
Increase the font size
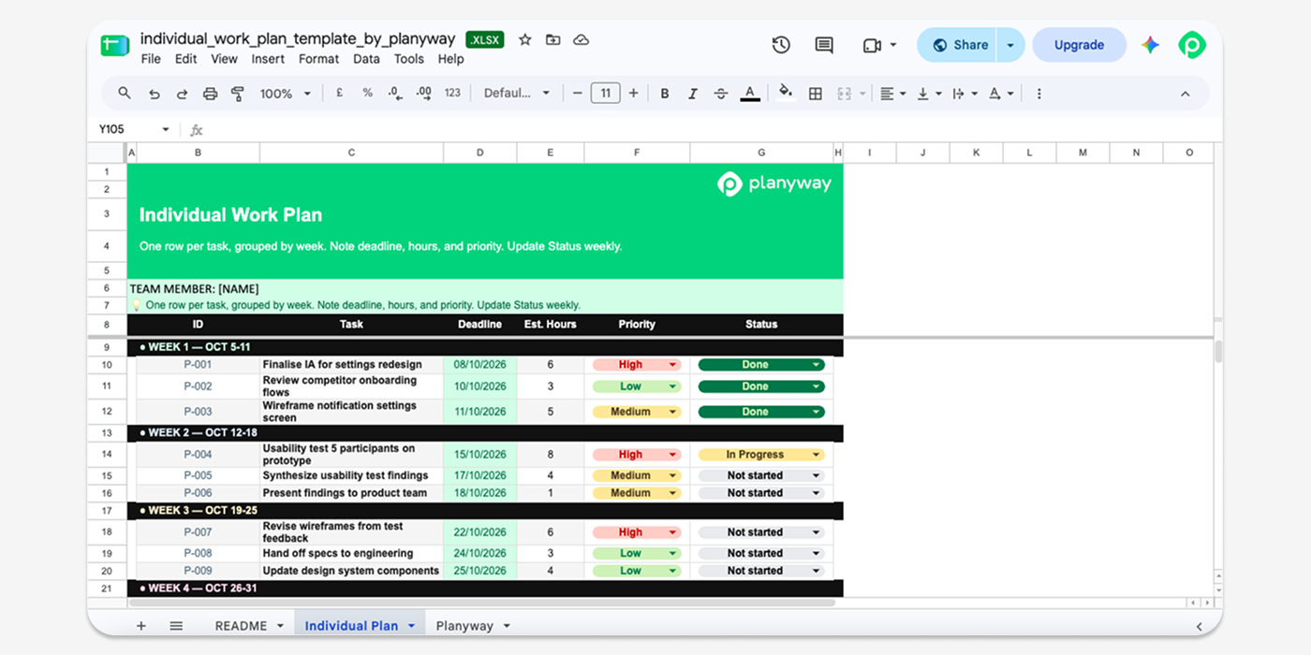tap(634, 94)
